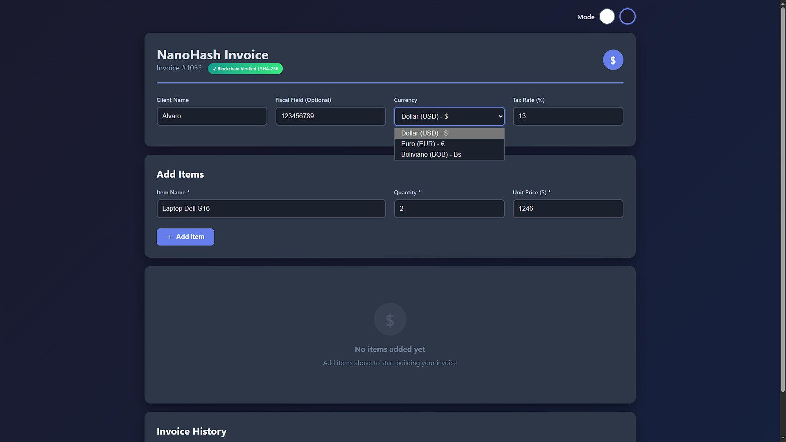This screenshot has width=786, height=442.
Task: Click the Tax Rate input showing 13
Action: pos(568,116)
